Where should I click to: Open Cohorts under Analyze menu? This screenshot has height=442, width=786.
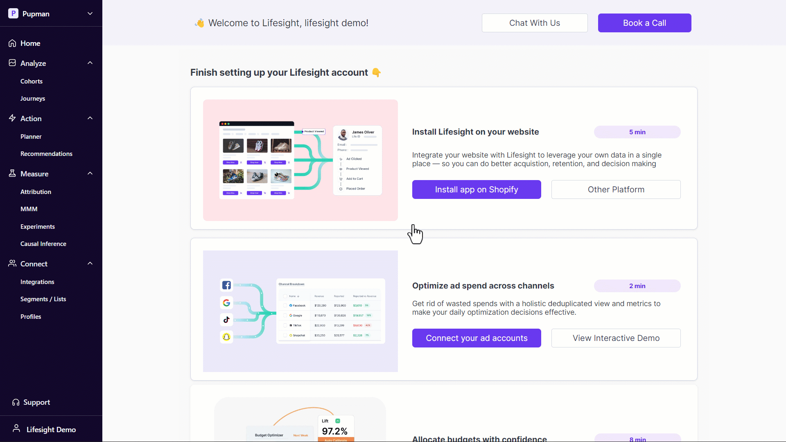pyautogui.click(x=31, y=80)
